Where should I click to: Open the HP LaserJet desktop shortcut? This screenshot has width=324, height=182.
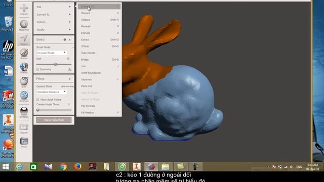[x=8, y=50]
